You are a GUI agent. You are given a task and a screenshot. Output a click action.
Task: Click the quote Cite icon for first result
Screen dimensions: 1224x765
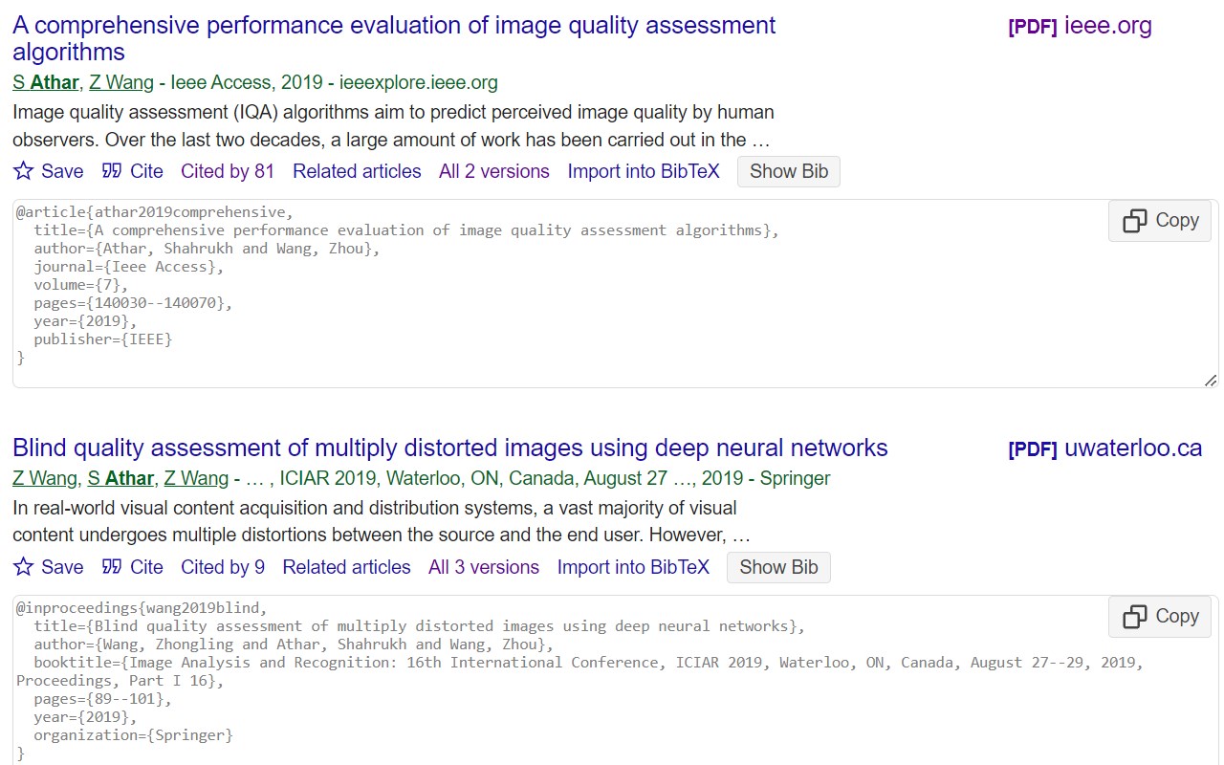coord(112,171)
